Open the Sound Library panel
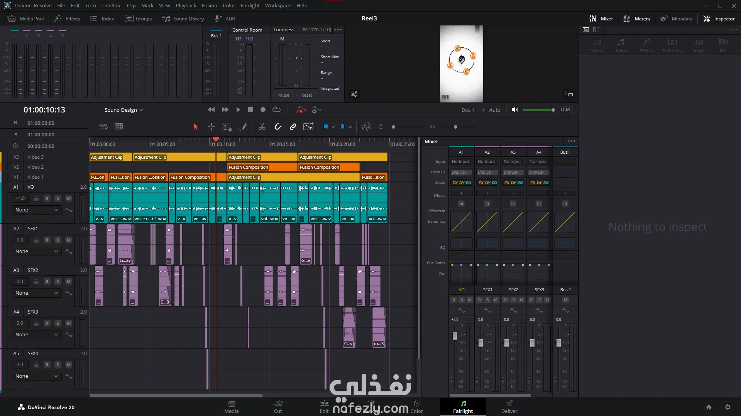 click(183, 18)
